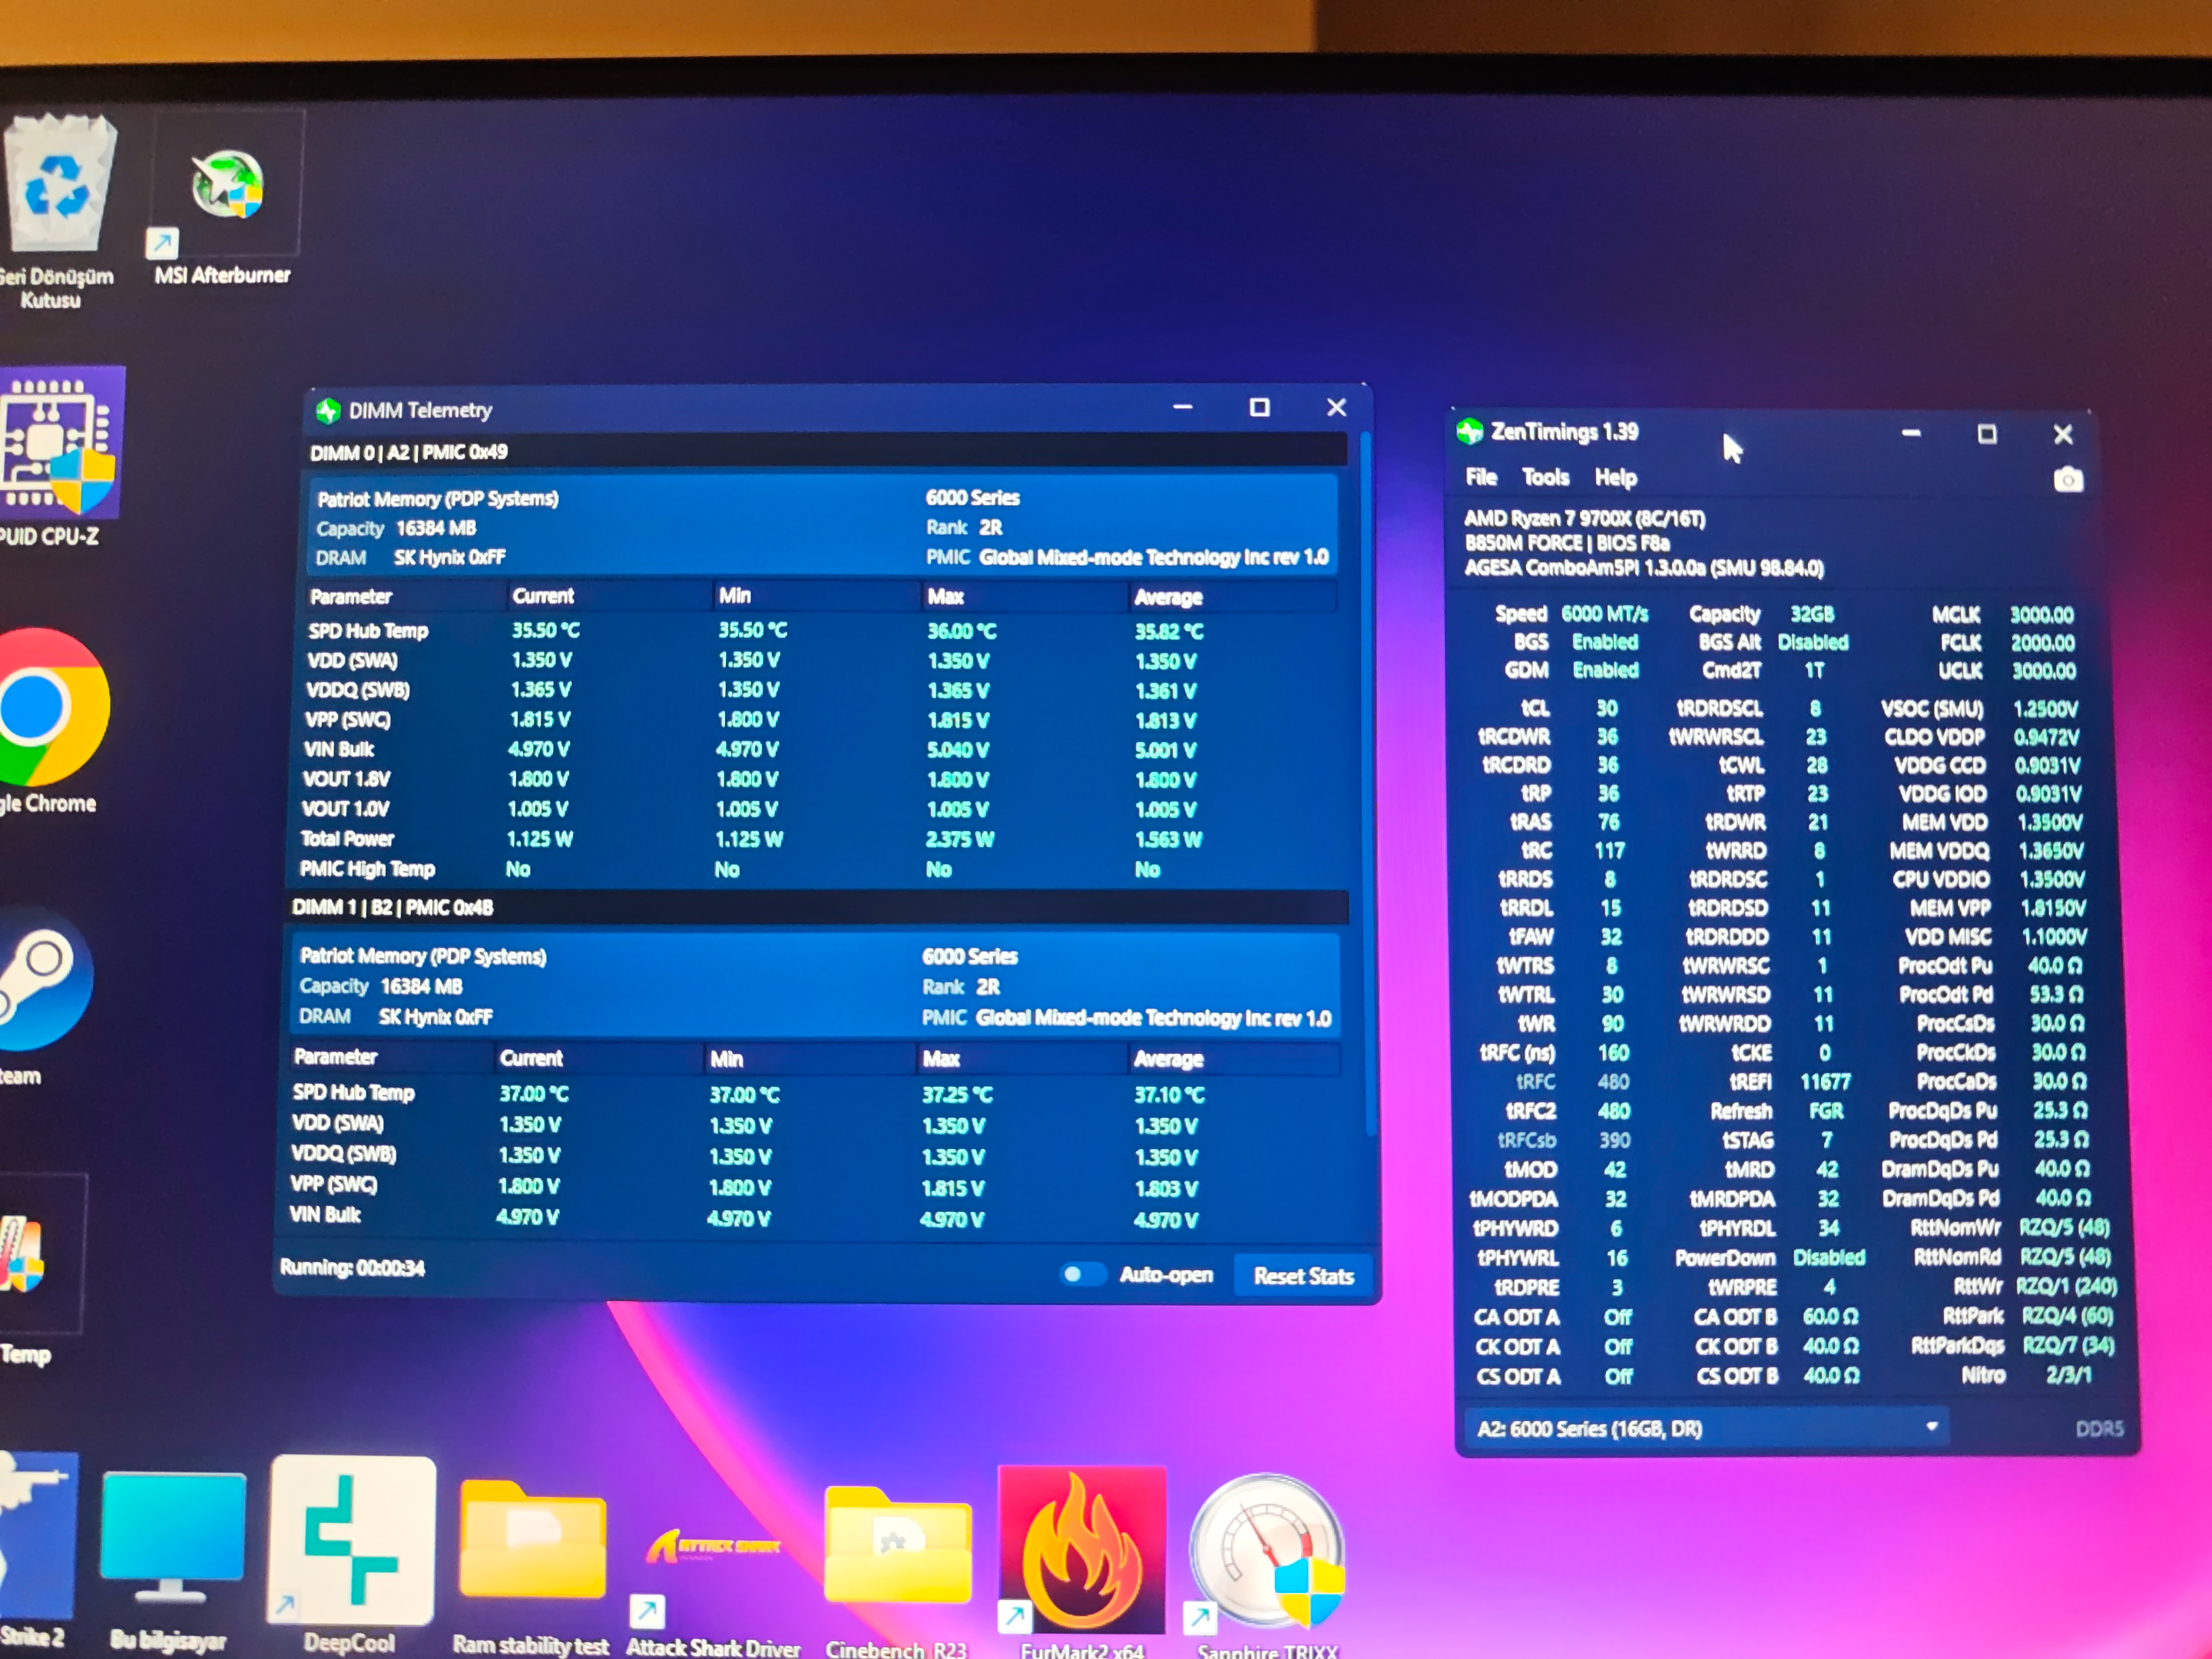Screen dimensions: 2212x1659
Task: Open the Tools menu in ZenTimings
Action: pos(1545,477)
